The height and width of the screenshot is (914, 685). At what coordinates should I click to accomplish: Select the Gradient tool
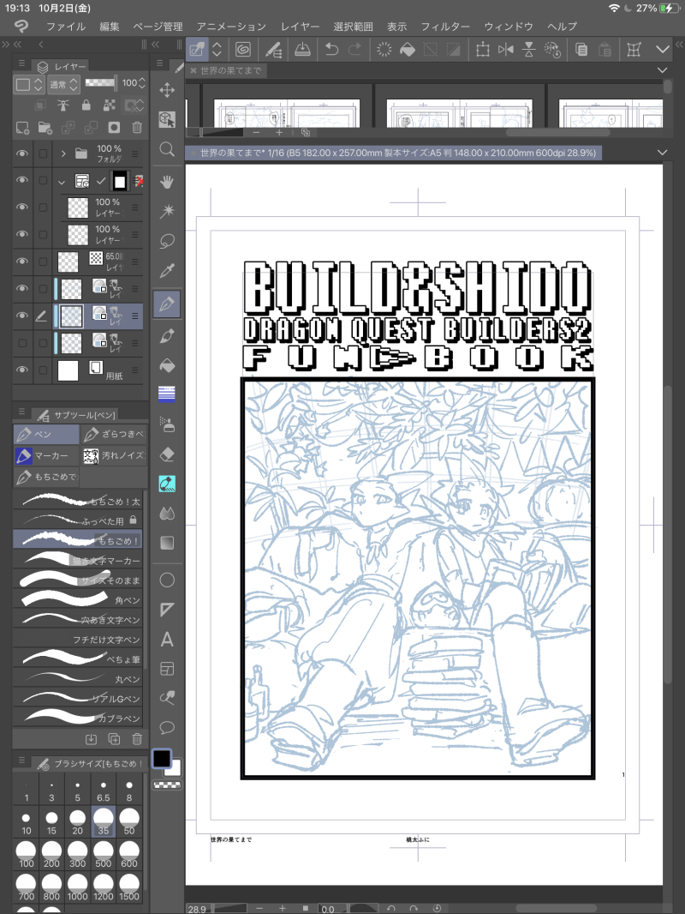[167, 544]
